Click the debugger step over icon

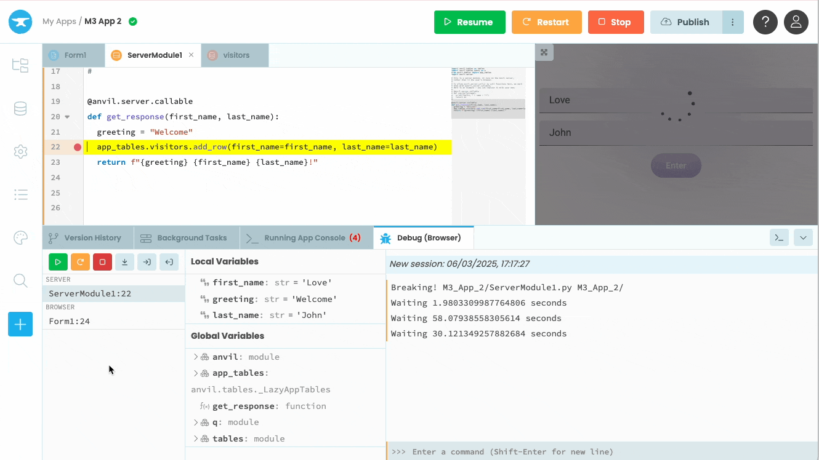coord(124,262)
